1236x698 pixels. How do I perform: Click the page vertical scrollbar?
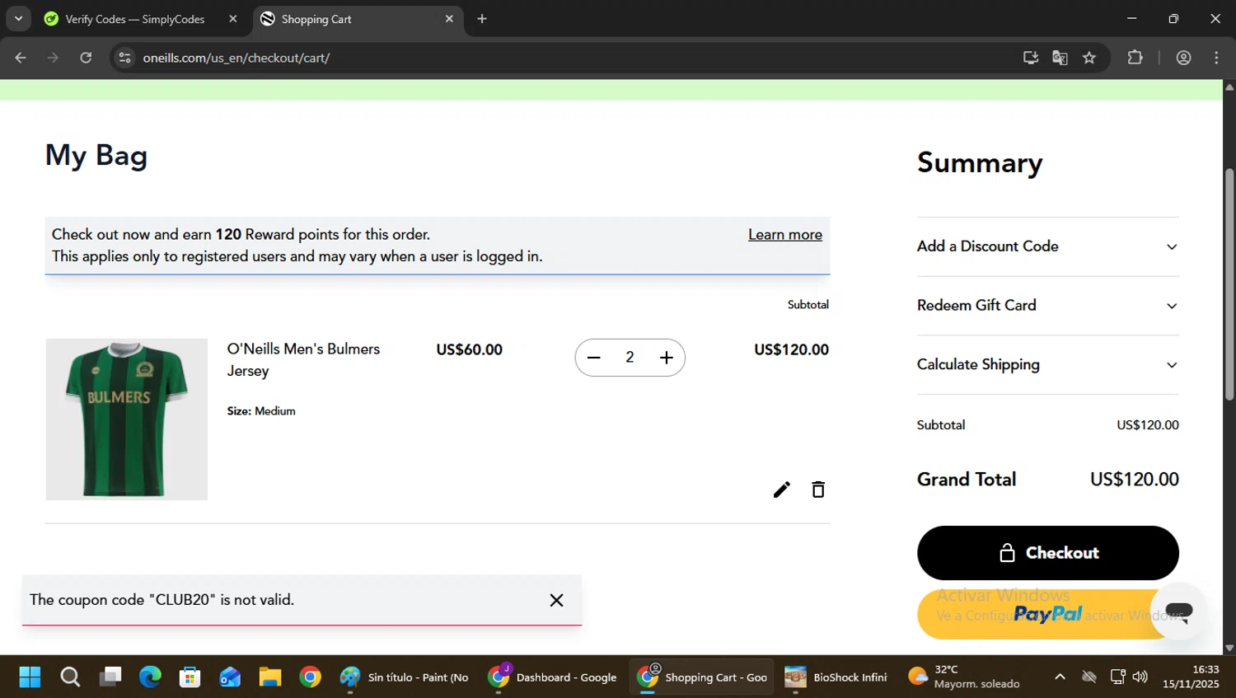pyautogui.click(x=1229, y=284)
